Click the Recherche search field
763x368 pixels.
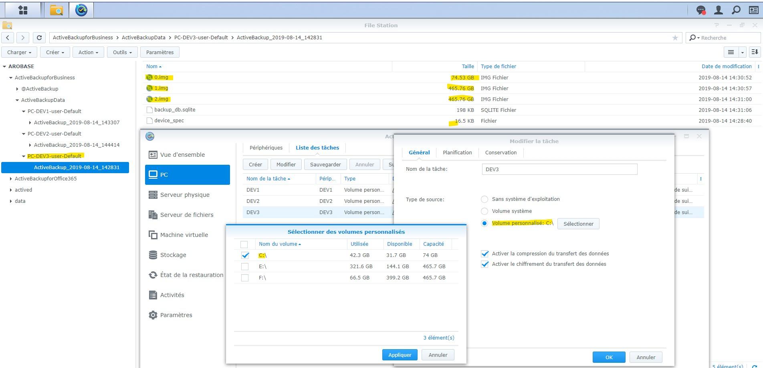pyautogui.click(x=723, y=38)
